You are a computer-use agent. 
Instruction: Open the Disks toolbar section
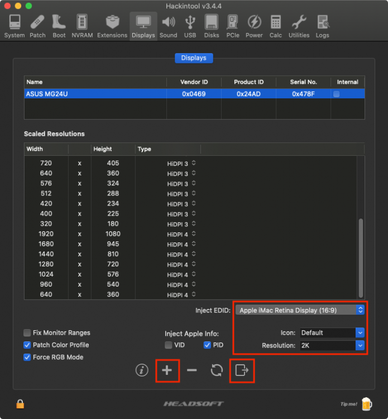[x=212, y=26]
